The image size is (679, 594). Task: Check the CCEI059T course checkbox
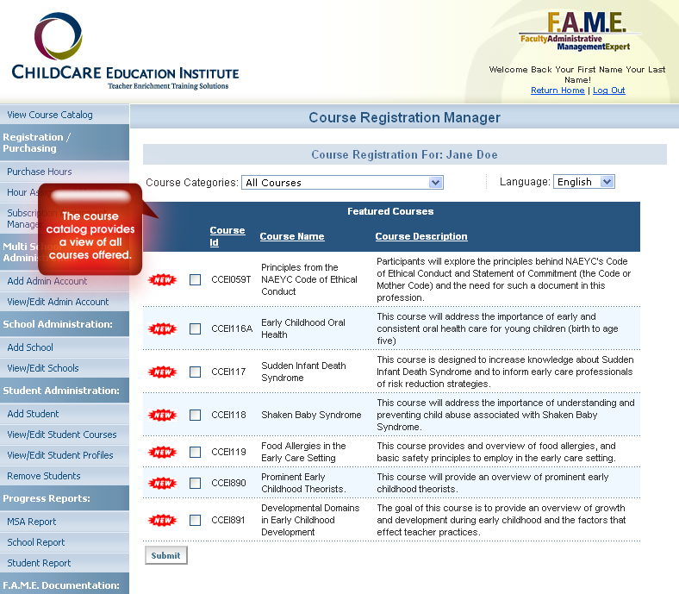point(196,280)
